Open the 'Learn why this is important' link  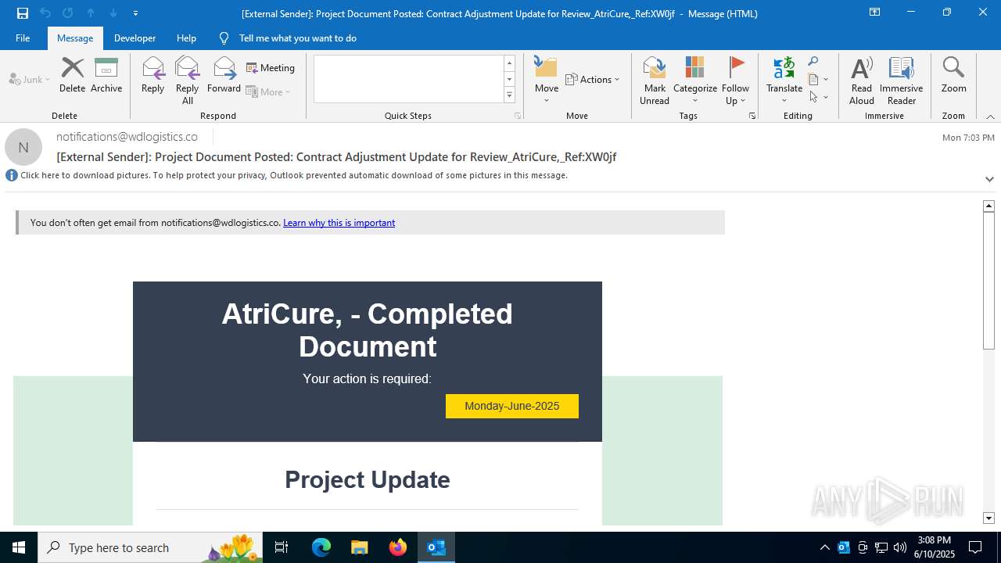coord(339,223)
